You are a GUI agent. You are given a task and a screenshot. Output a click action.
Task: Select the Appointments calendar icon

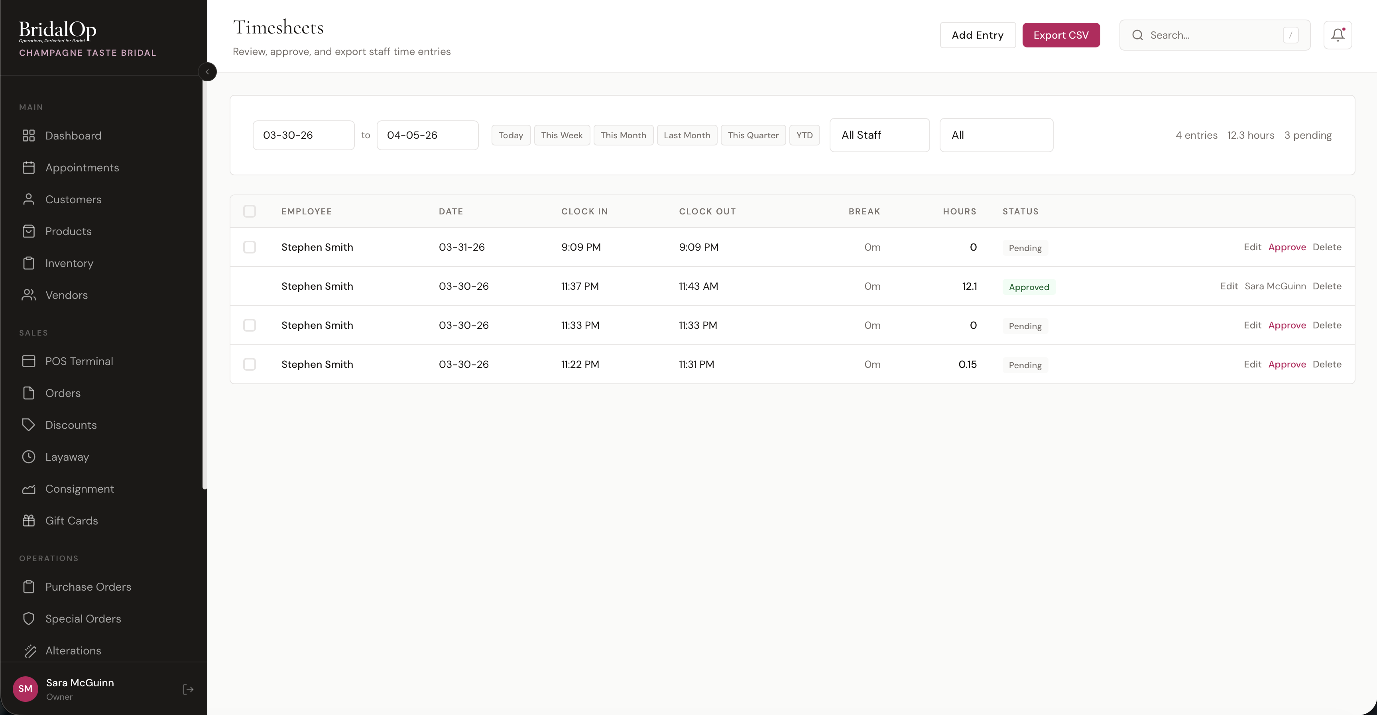[29, 167]
